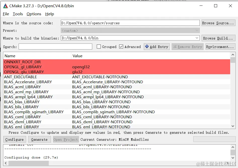Click the output log left scroll arrow

click(x=6, y=163)
